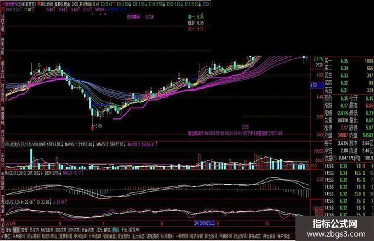This screenshot has width=374, height=241.
Task: Open the 资金决策 indicator tab
Action: click(88, 230)
